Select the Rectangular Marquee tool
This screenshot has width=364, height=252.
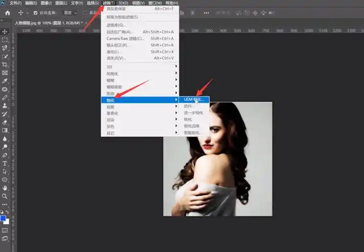pyautogui.click(x=5, y=39)
